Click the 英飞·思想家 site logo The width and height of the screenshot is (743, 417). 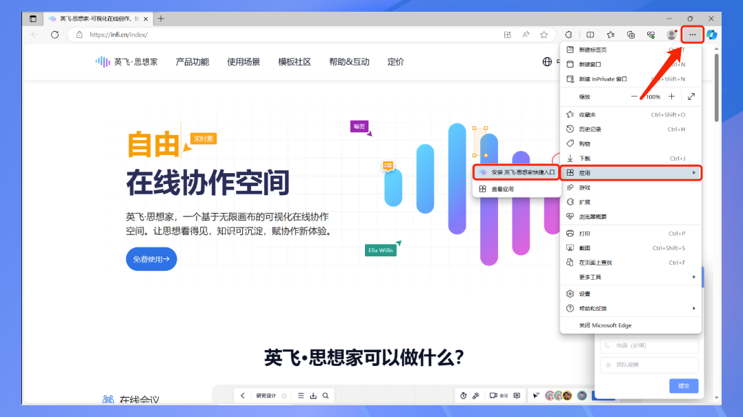[x=126, y=62]
